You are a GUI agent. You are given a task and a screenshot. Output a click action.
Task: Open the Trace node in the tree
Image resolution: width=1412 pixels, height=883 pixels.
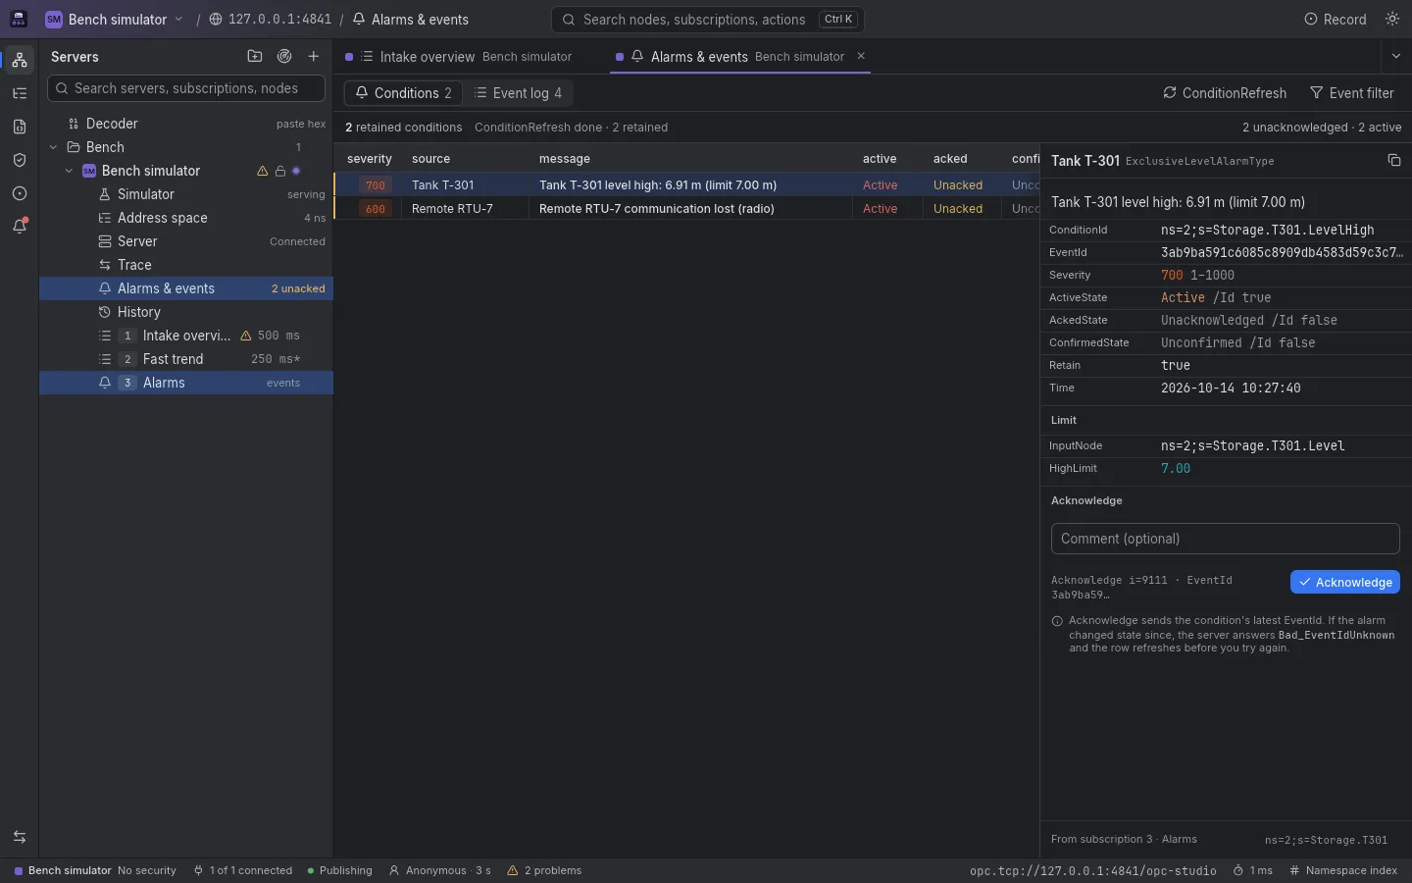pos(186,265)
